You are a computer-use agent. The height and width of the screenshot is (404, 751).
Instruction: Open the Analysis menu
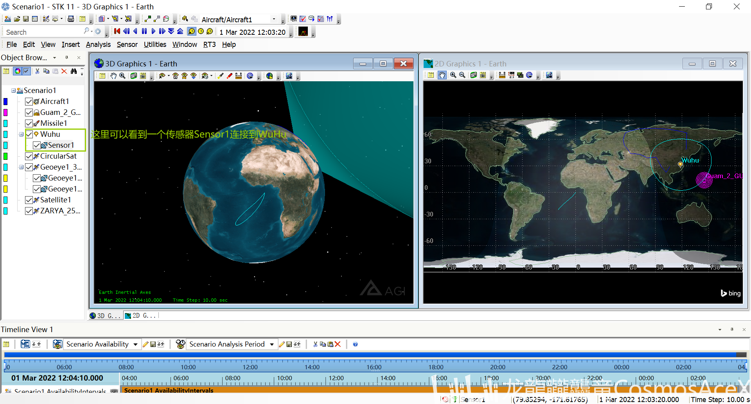click(x=98, y=45)
